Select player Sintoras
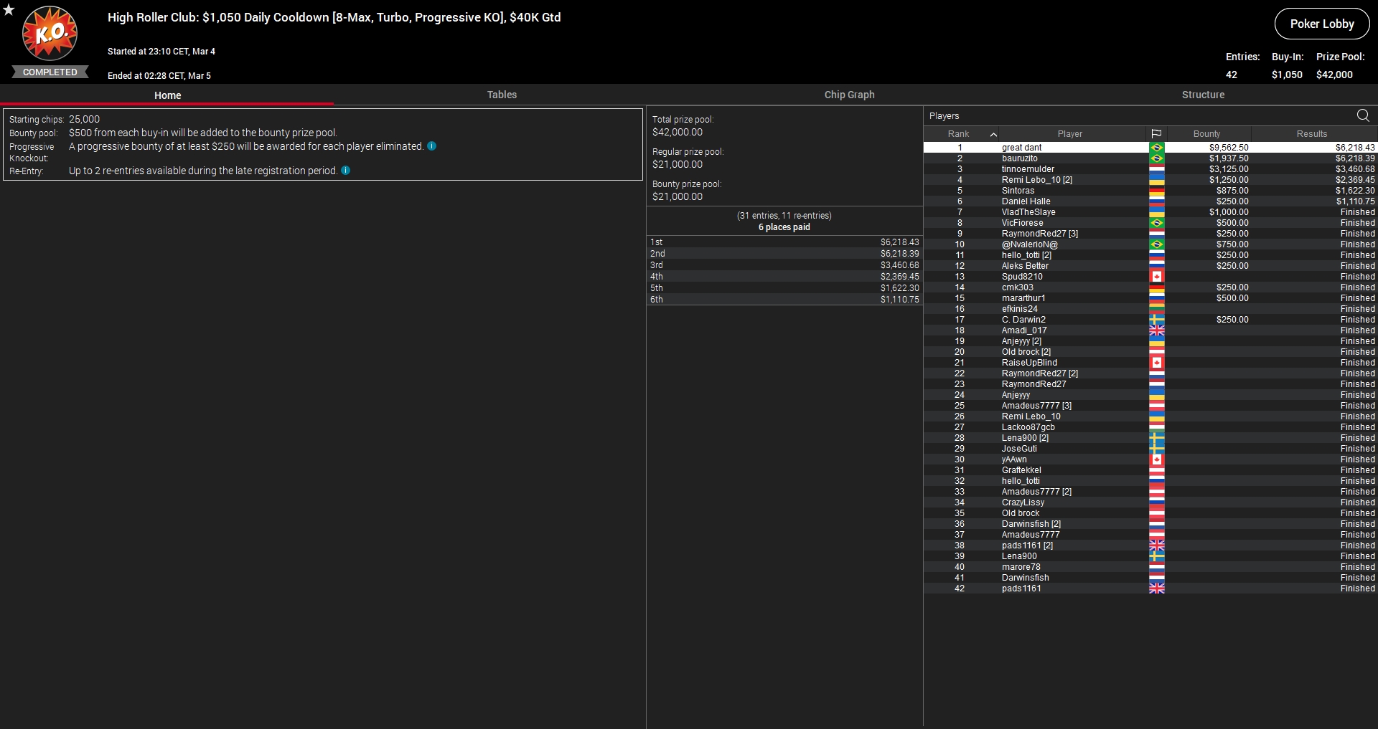 pos(1150,191)
